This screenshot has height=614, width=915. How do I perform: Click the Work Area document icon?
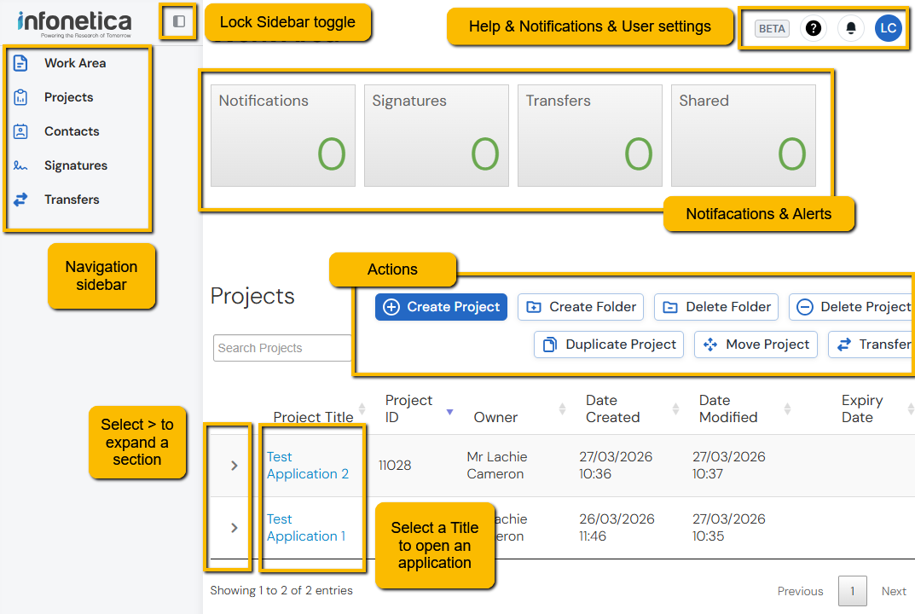pos(20,63)
